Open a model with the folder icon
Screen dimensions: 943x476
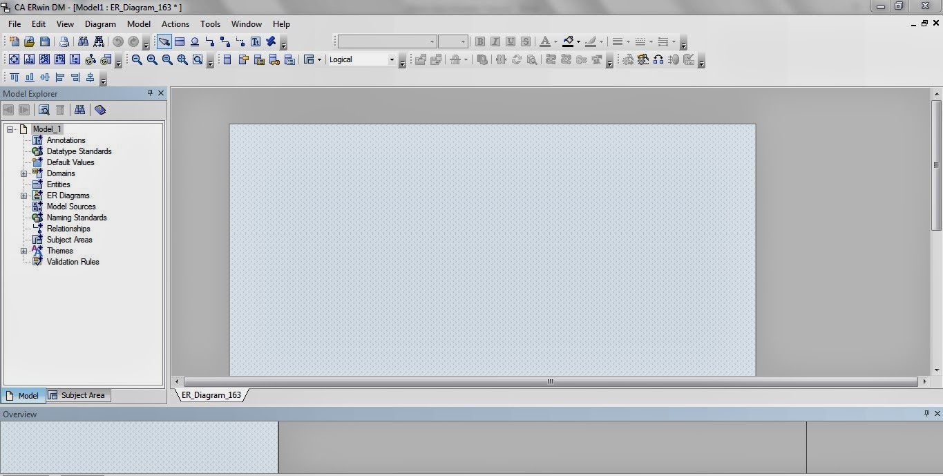coord(29,42)
